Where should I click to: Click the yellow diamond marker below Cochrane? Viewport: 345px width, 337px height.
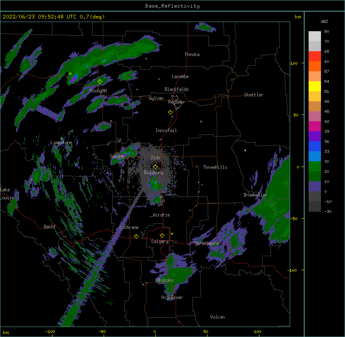(136, 236)
